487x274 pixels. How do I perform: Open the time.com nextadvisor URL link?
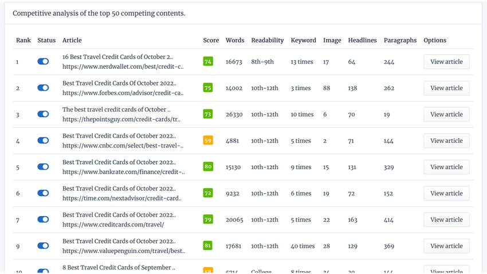tap(121, 198)
